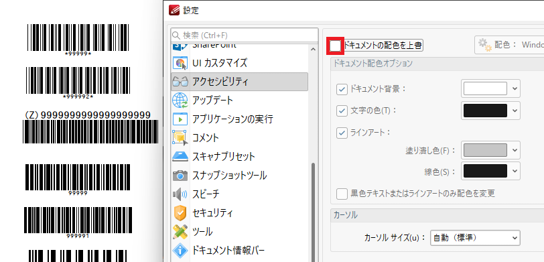Open カーソル サイズ combo box

click(475, 238)
